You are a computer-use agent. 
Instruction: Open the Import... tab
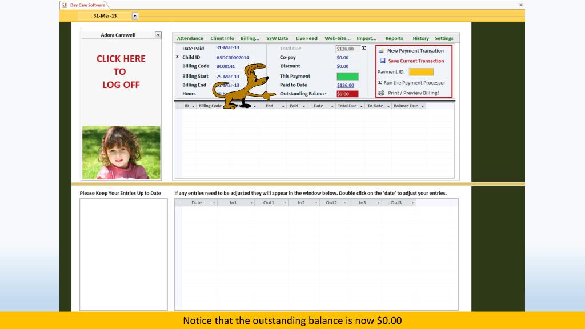[x=366, y=38]
